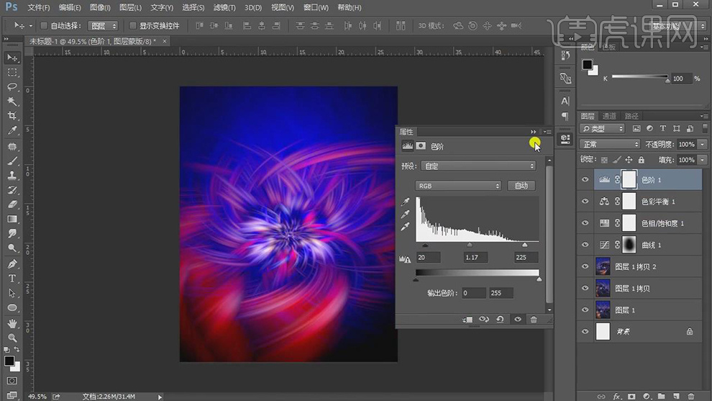712x401 pixels.
Task: Select the Magic Wand tool
Action: 12,101
